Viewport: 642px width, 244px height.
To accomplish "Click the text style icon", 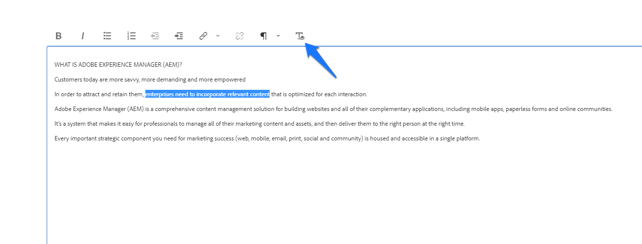I will 300,36.
